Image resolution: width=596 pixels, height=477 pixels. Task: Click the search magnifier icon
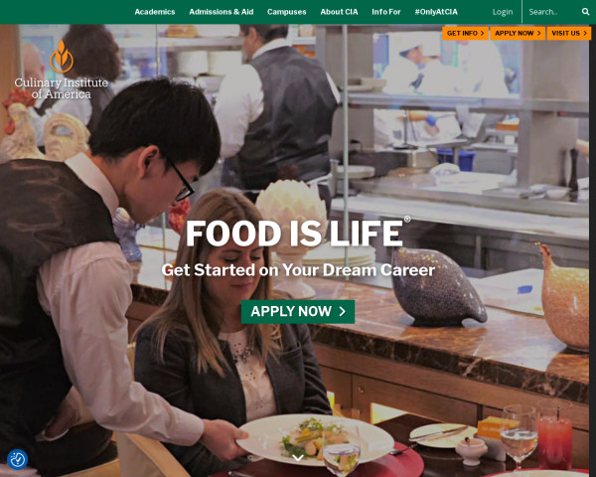(585, 12)
